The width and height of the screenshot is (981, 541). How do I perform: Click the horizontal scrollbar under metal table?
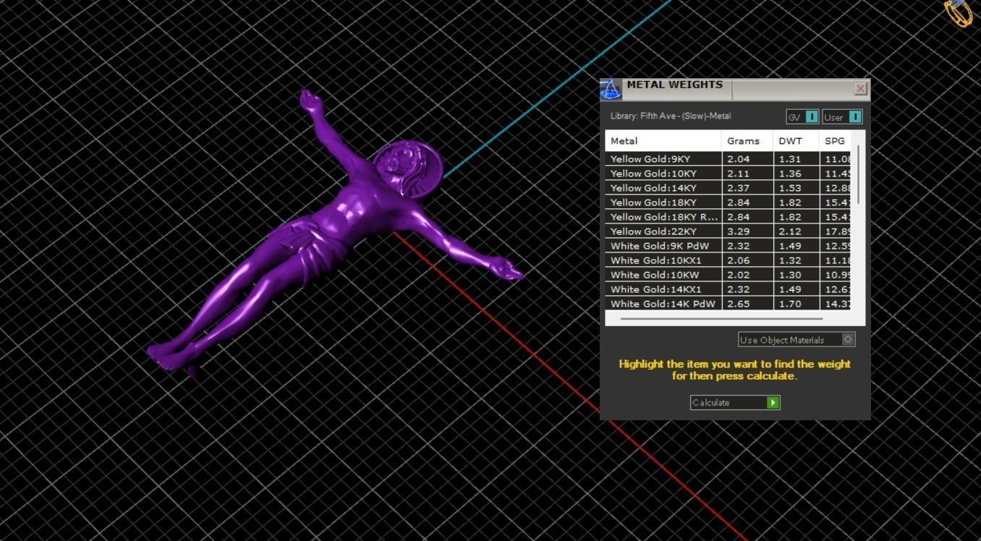point(721,318)
